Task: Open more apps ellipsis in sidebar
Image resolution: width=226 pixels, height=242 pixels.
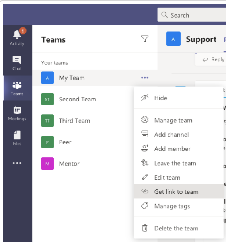Action: pyautogui.click(x=17, y=163)
